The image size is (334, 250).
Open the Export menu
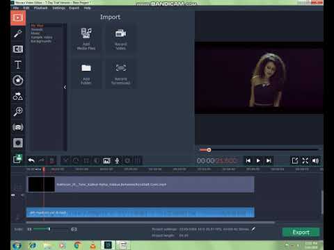pyautogui.click(x=74, y=8)
